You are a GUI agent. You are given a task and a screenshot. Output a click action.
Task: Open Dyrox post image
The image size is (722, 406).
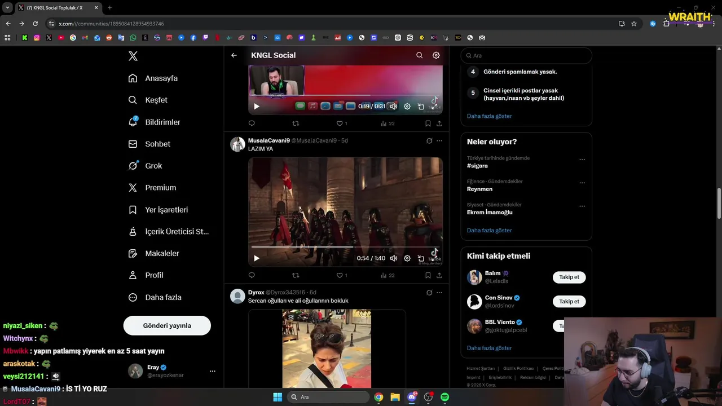[327, 348]
